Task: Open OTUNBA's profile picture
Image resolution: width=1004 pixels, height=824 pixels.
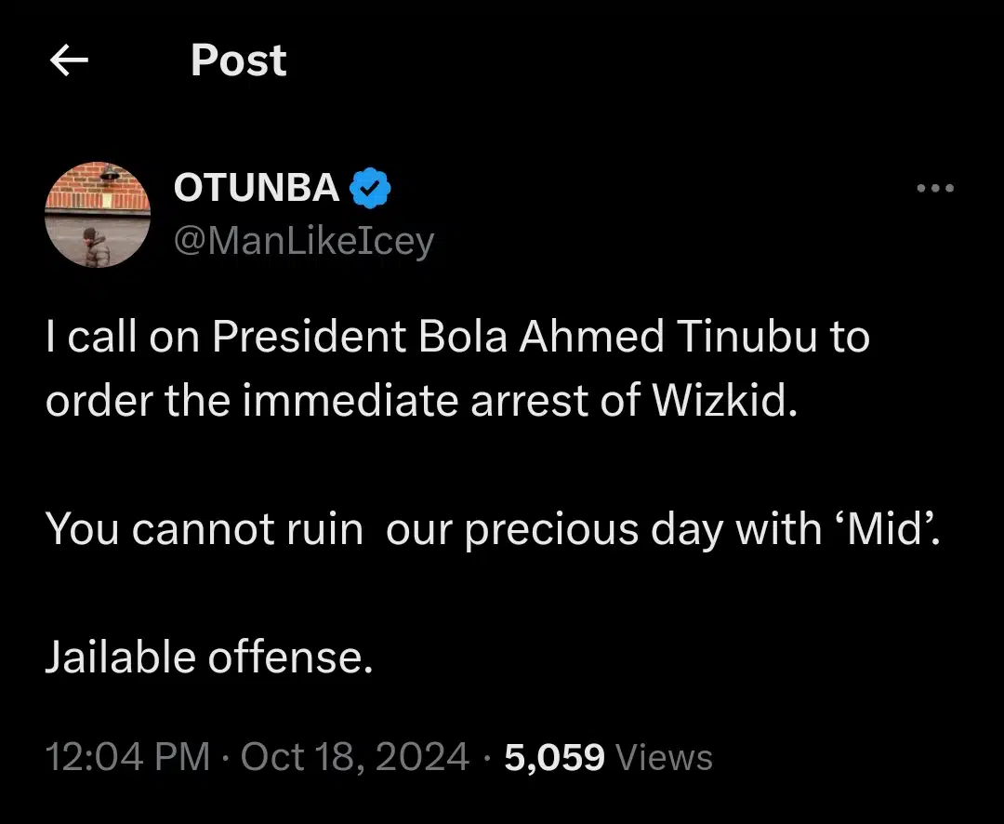Action: [98, 215]
